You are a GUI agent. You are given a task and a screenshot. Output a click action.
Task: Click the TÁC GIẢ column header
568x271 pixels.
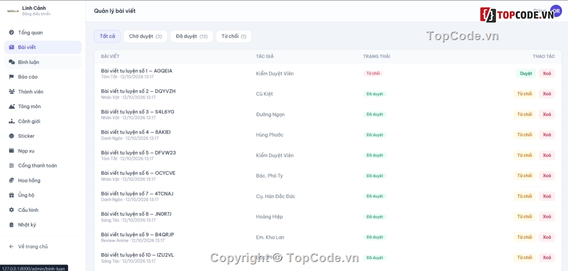(265, 56)
